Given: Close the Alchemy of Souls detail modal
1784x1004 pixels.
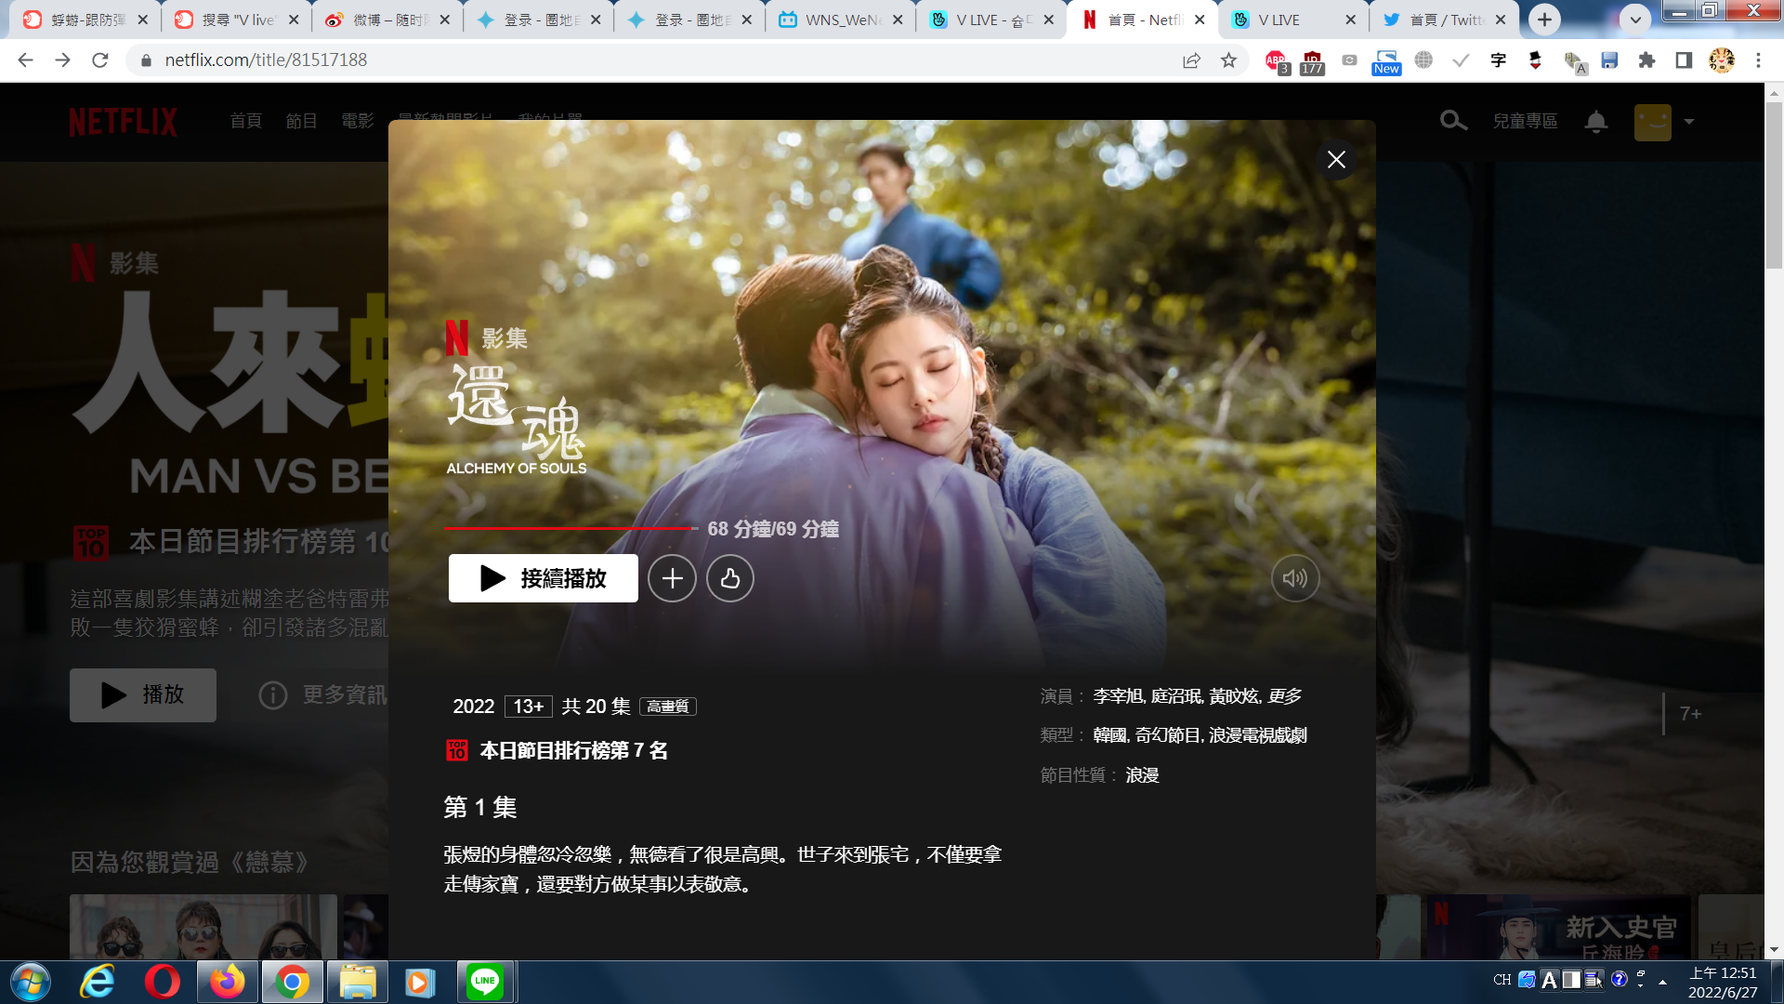Looking at the screenshot, I should pyautogui.click(x=1336, y=160).
